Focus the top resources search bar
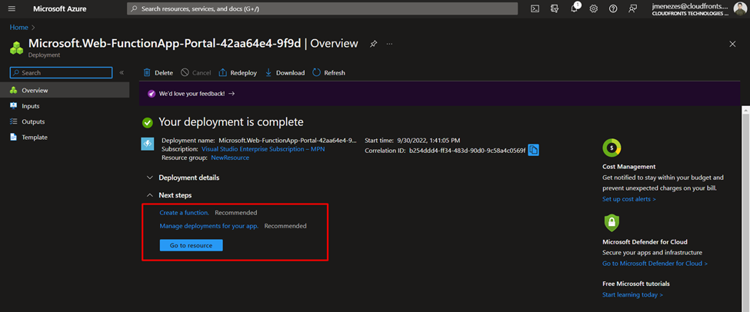 (322, 8)
